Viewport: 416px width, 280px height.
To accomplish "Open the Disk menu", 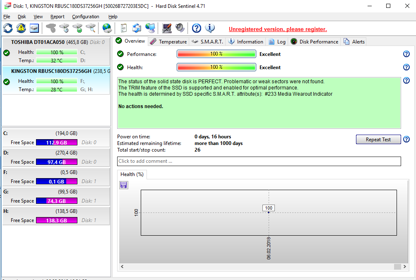I will [22, 17].
